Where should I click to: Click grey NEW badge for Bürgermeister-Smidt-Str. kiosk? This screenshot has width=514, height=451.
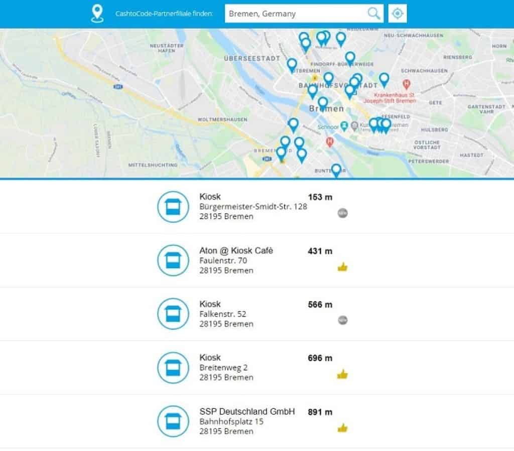coord(342,213)
